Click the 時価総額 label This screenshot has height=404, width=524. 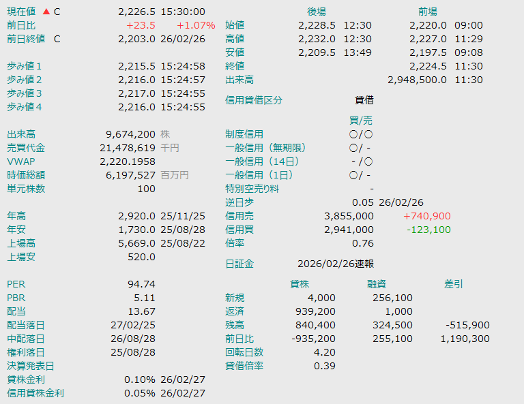click(26, 175)
